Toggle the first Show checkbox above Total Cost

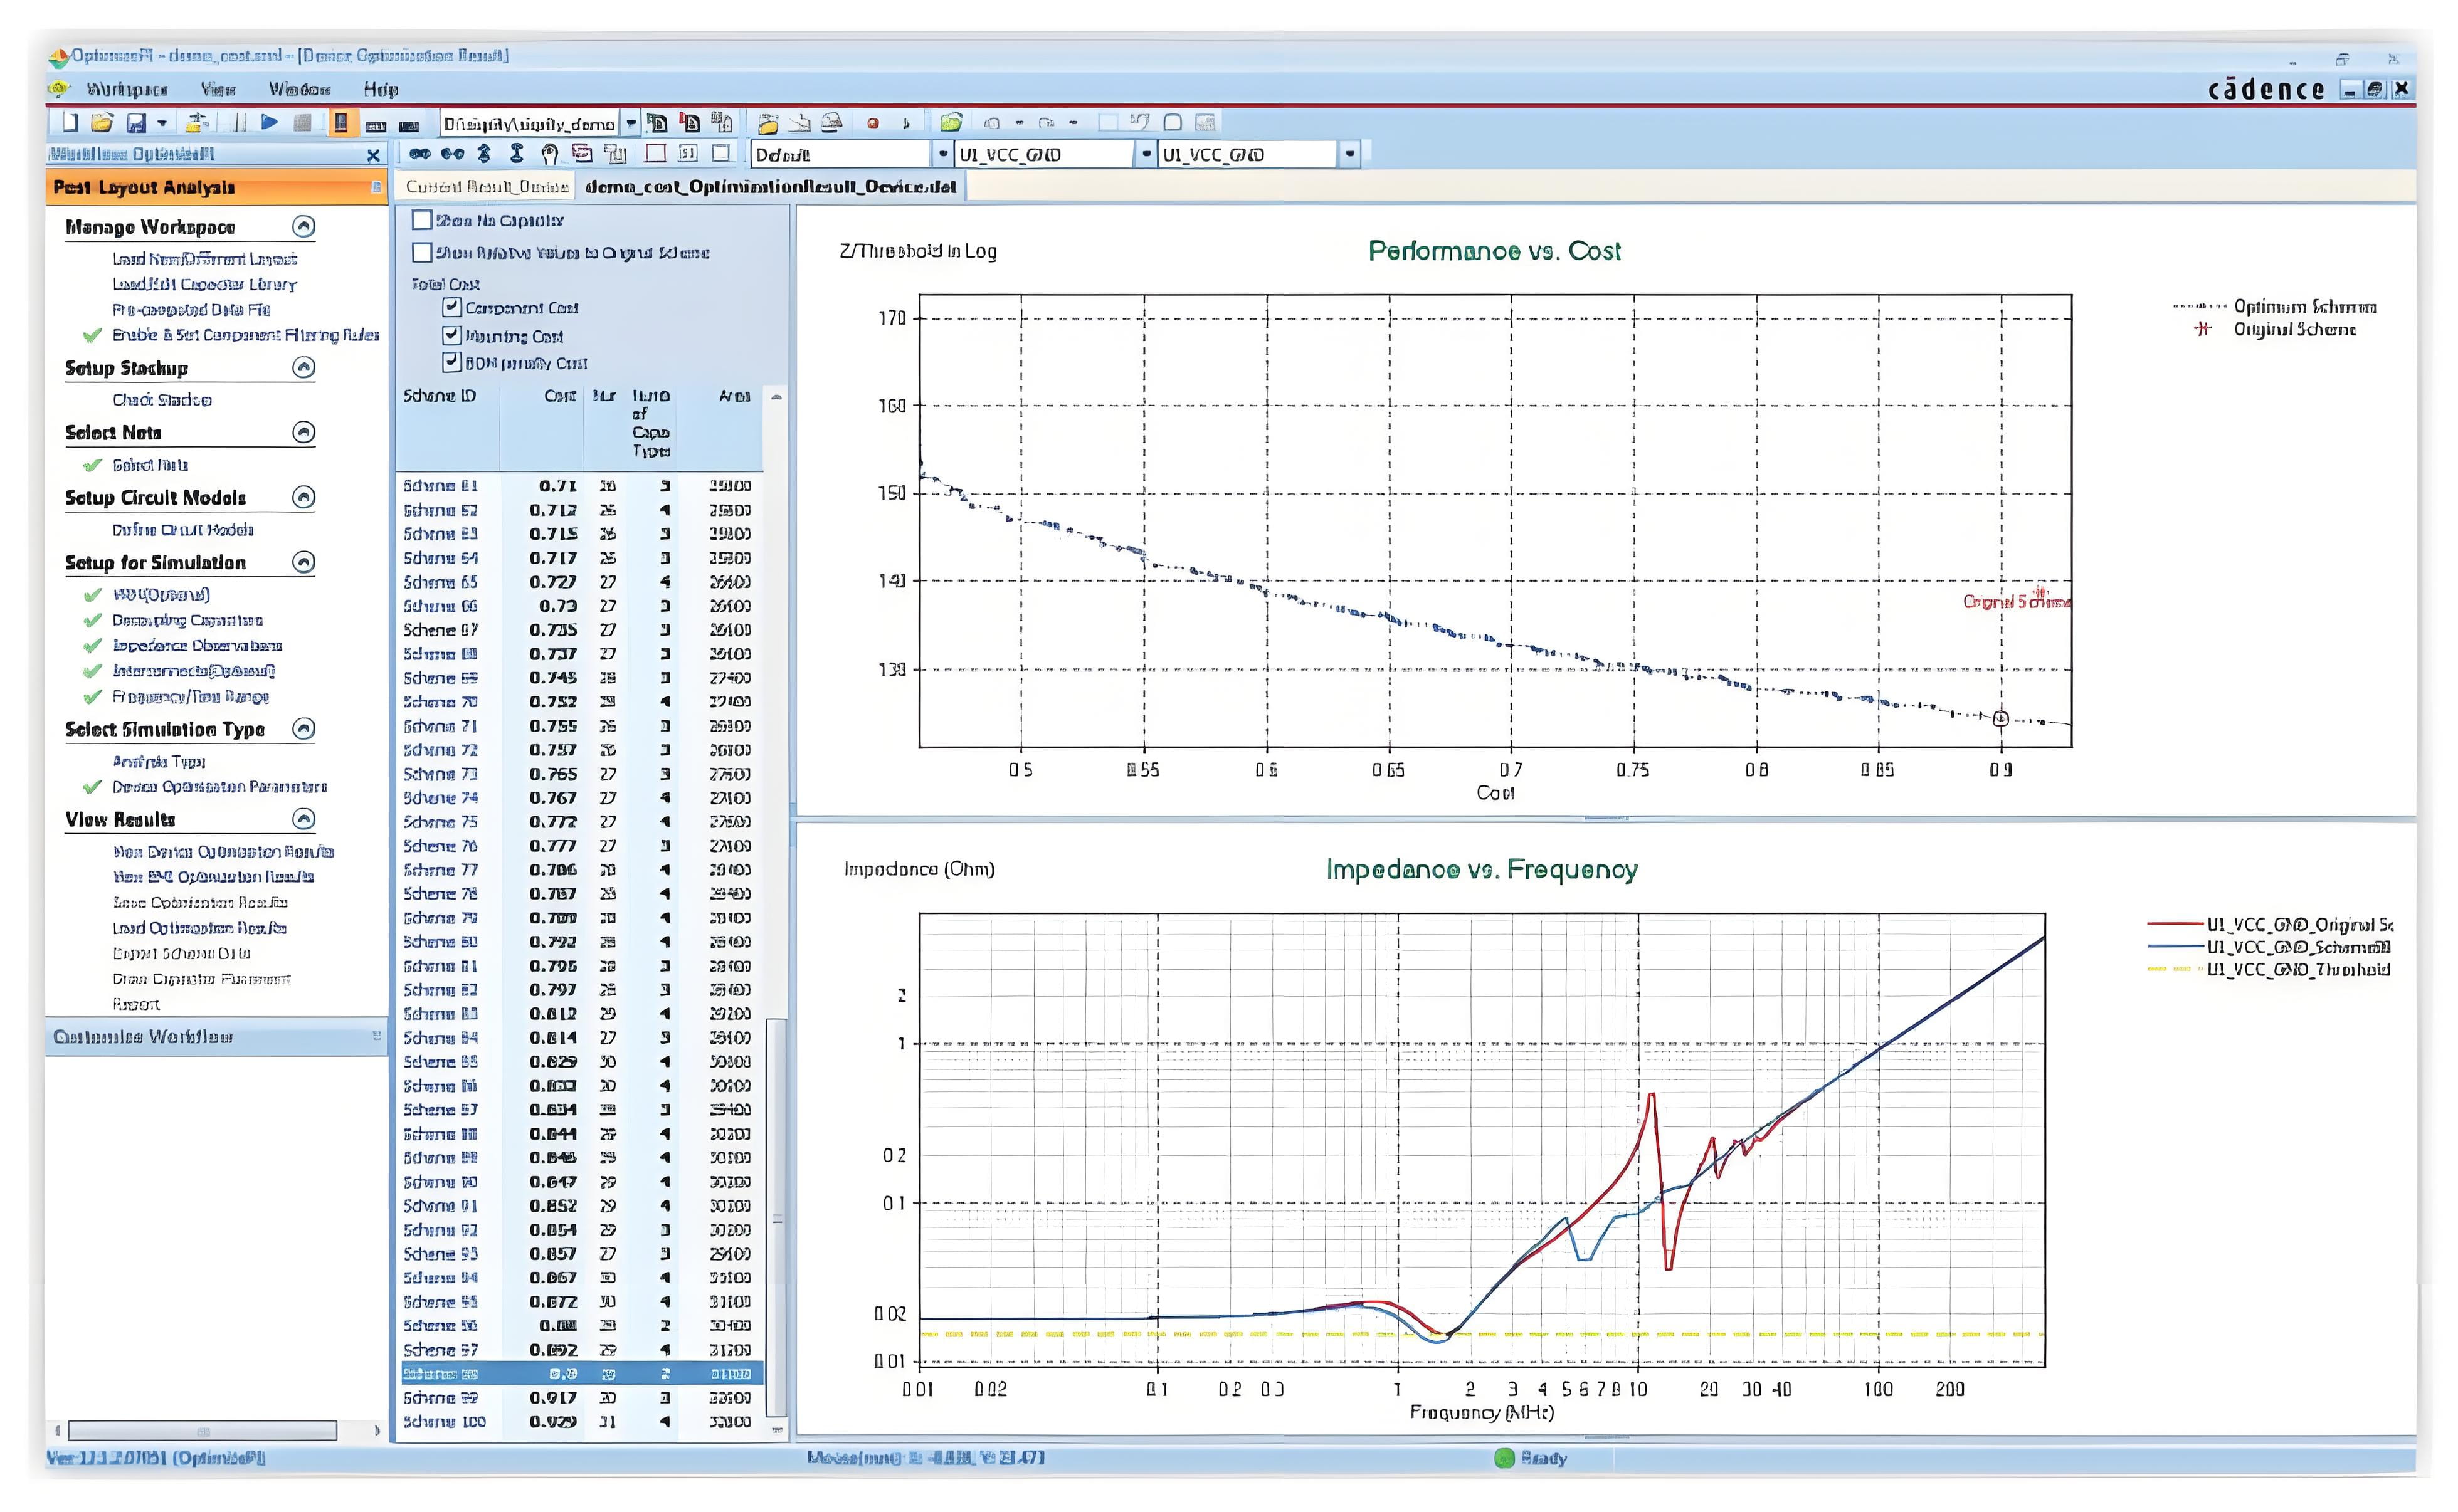click(422, 220)
